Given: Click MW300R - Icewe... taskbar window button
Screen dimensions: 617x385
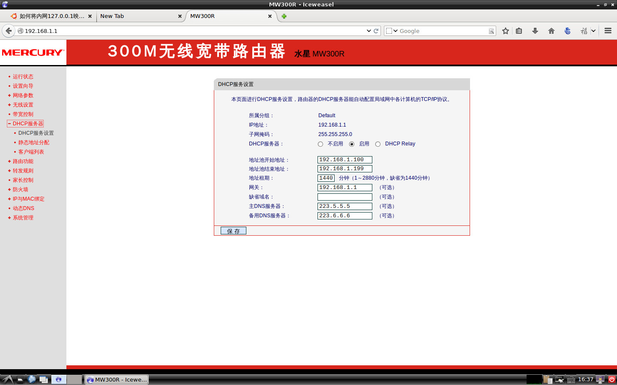Looking at the screenshot, I should [117, 379].
